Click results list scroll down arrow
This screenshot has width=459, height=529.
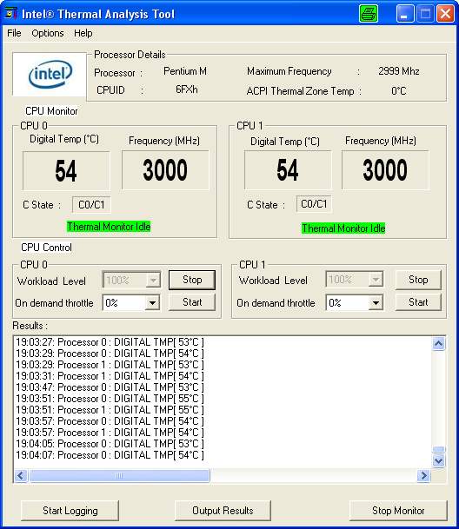tap(438, 460)
